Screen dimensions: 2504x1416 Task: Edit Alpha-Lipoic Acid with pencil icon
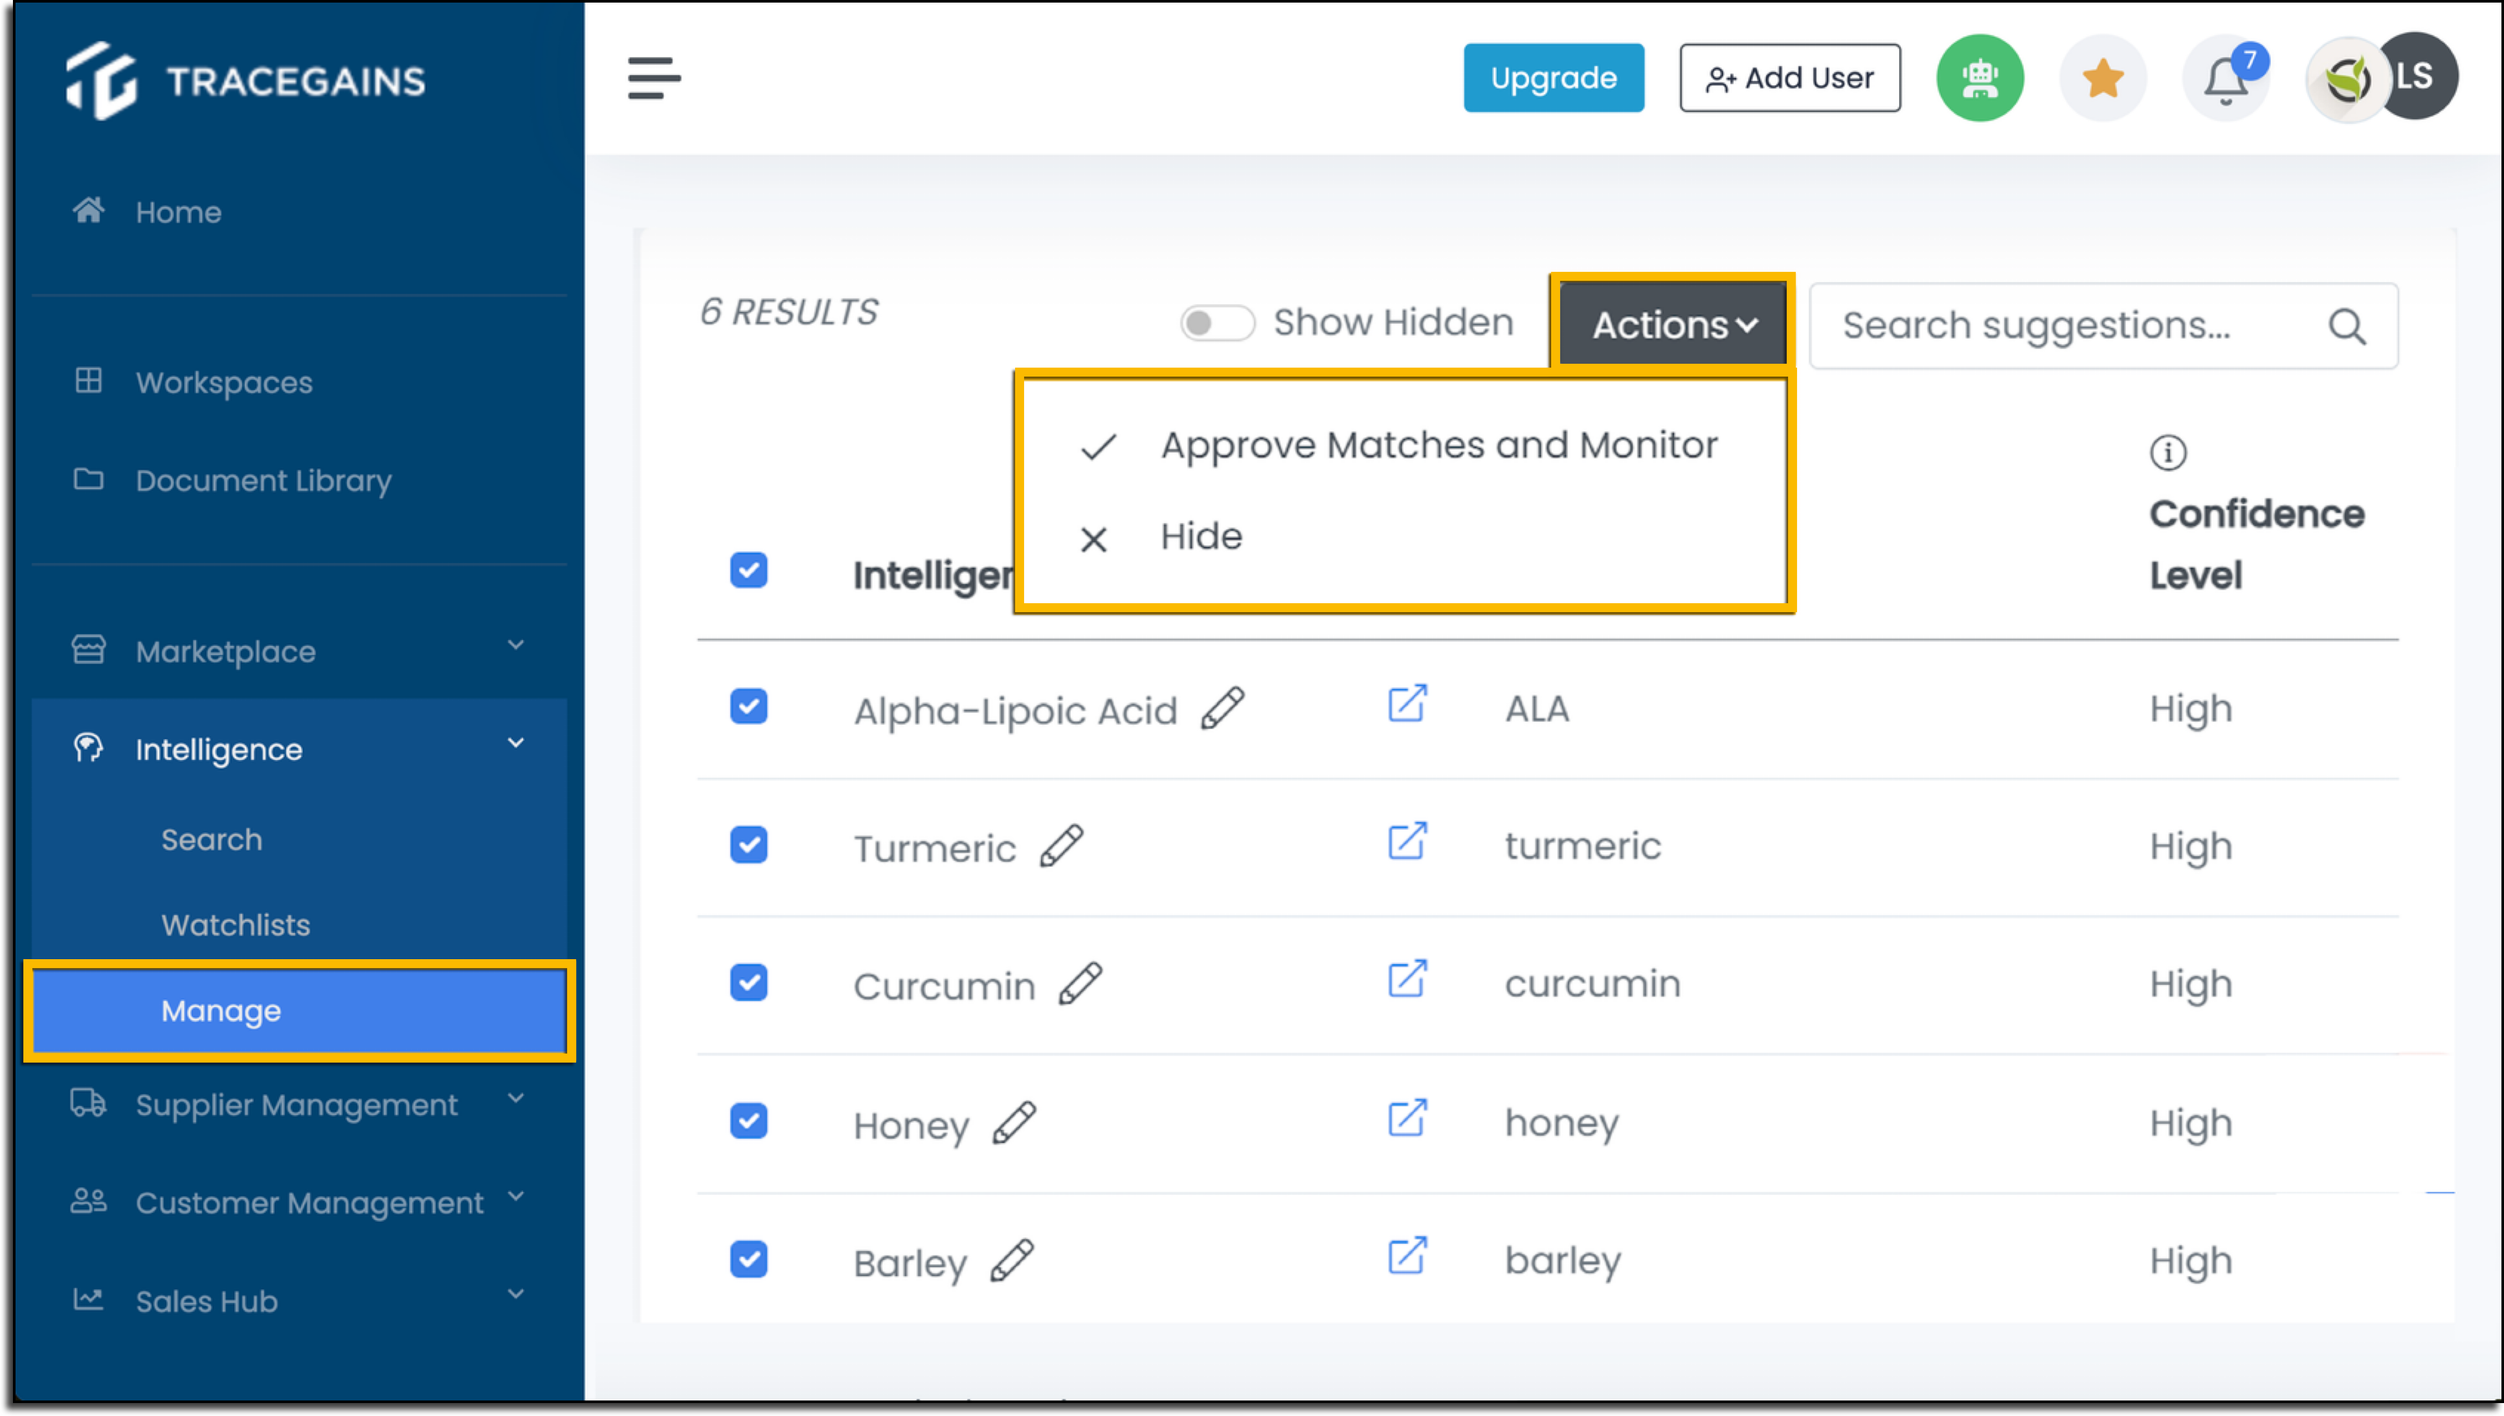click(x=1223, y=708)
